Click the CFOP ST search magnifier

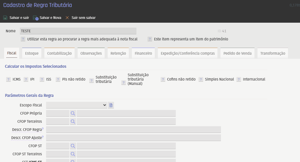coord(73,146)
